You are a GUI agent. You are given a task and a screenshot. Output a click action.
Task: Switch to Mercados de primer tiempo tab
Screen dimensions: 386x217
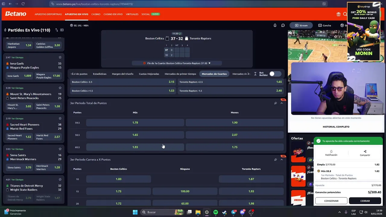pos(180,74)
